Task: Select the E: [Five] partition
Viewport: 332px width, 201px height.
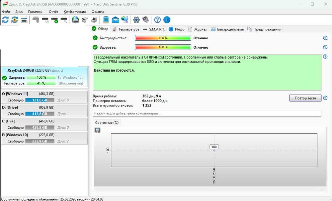Action: tap(44, 124)
